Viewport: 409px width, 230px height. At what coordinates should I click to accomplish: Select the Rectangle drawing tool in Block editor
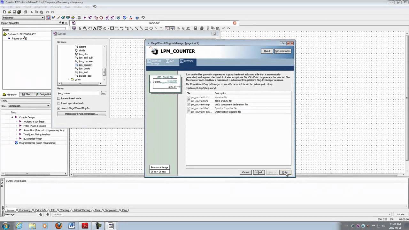(x=146, y=28)
